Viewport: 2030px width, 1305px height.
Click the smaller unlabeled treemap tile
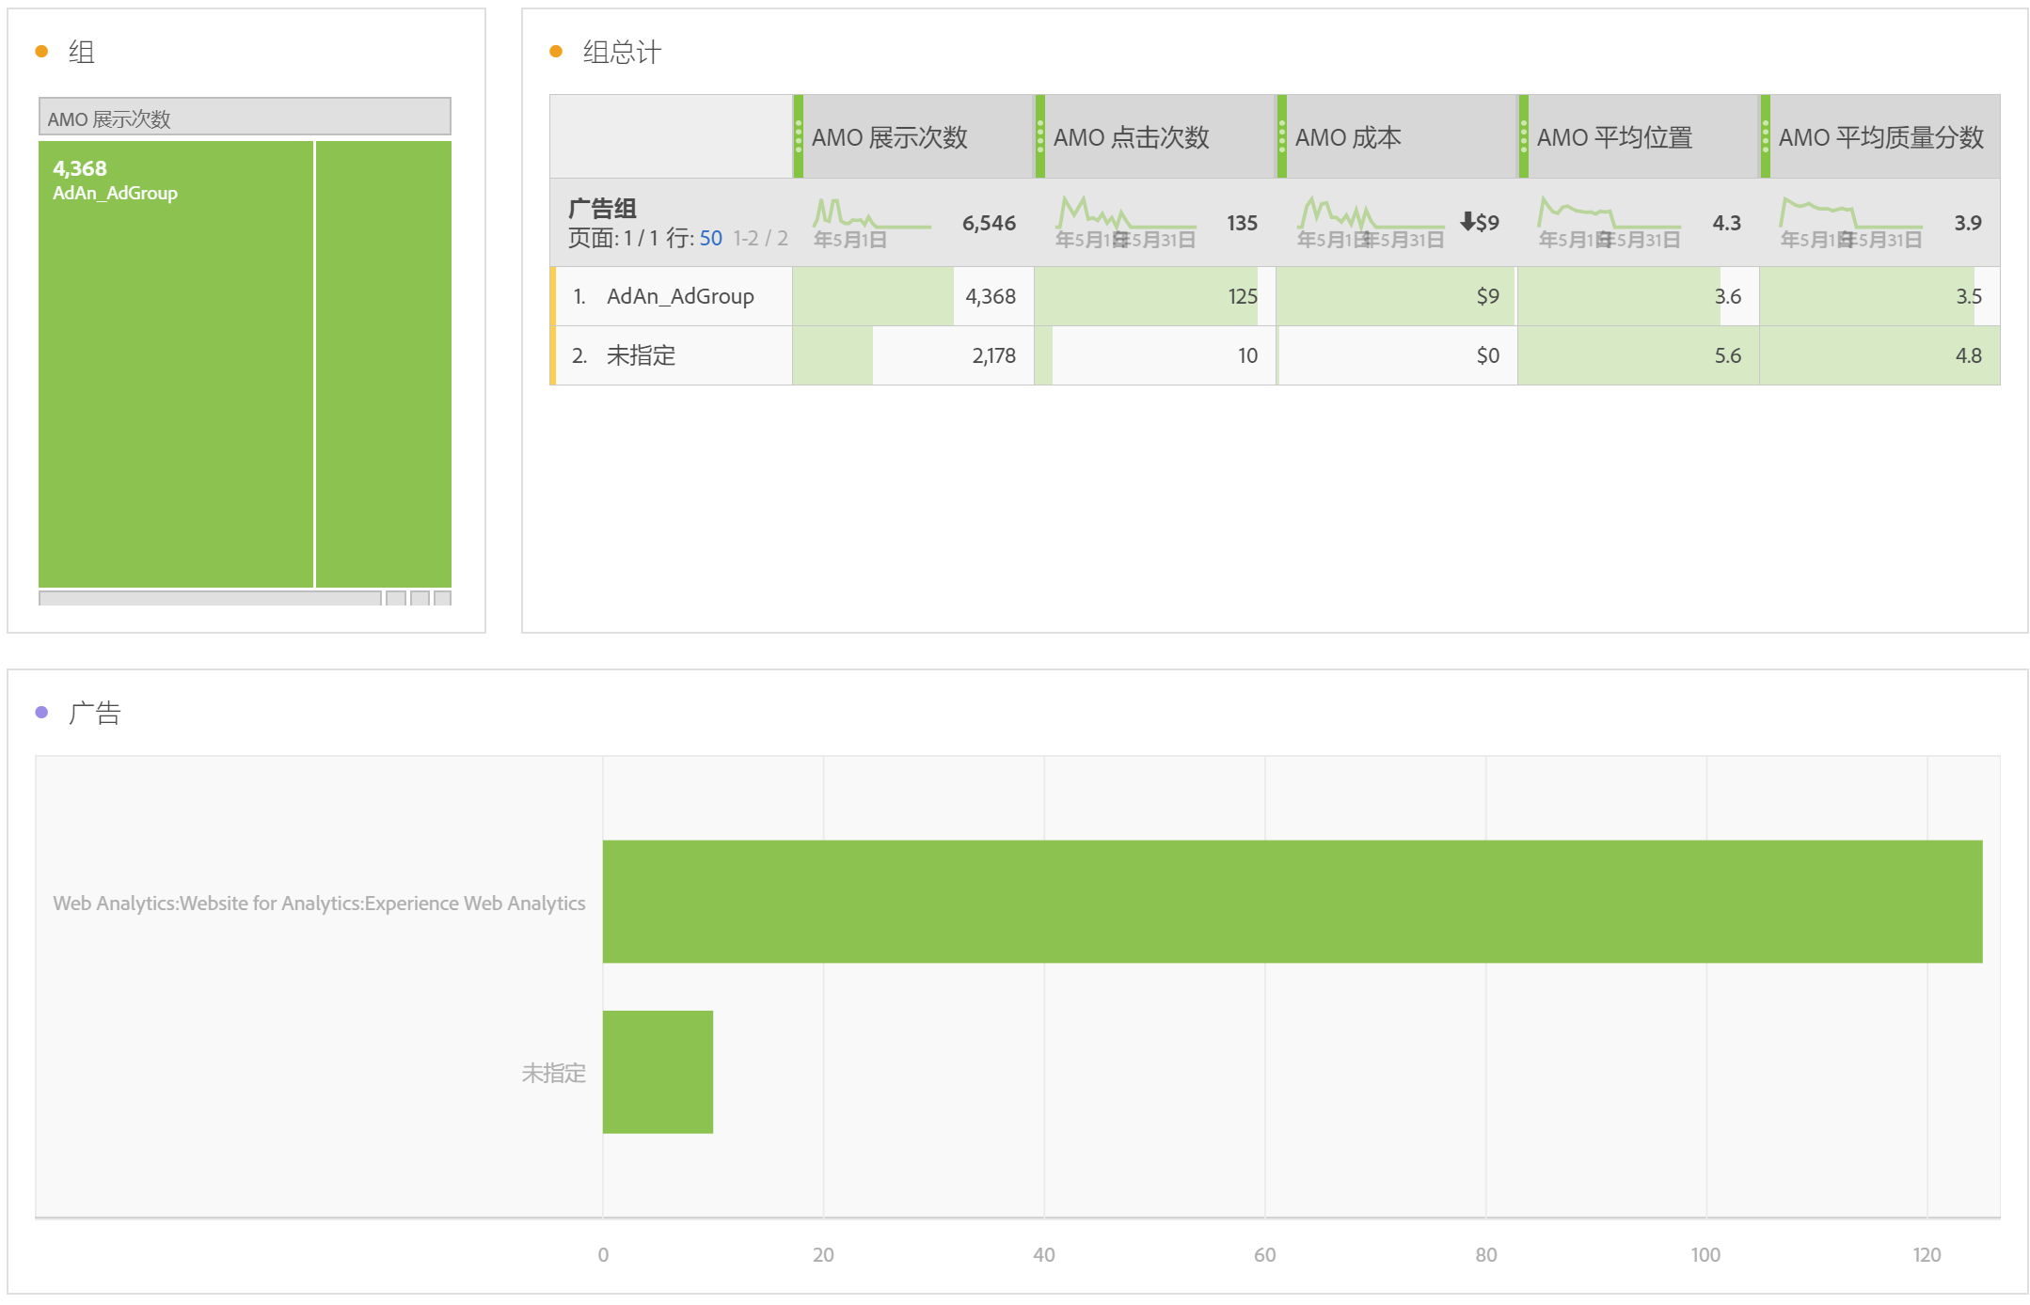pyautogui.click(x=384, y=364)
